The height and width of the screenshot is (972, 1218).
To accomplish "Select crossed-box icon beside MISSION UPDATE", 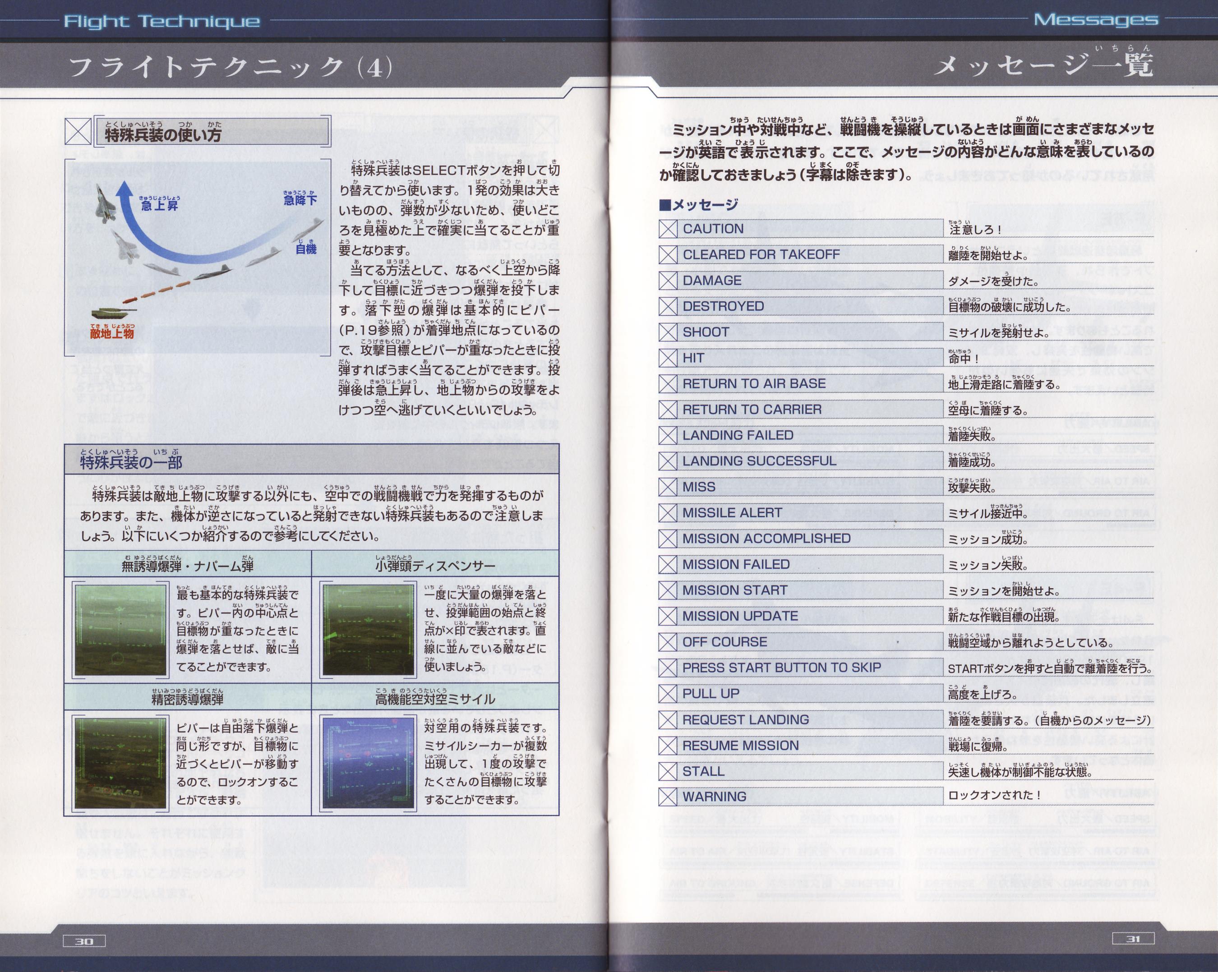I will click(x=668, y=616).
